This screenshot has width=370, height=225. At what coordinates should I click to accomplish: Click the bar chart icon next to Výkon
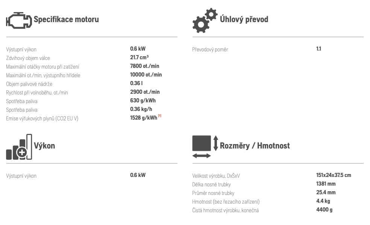click(x=19, y=147)
